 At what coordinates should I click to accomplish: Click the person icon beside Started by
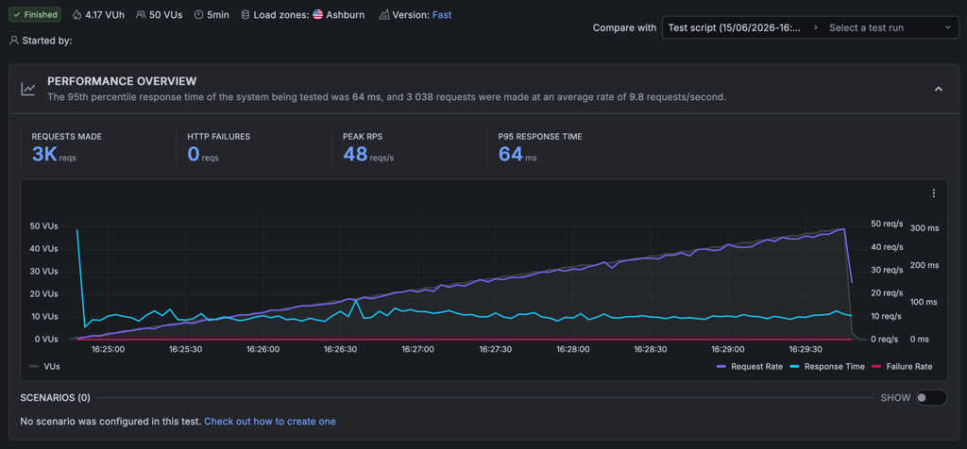pyautogui.click(x=13, y=41)
